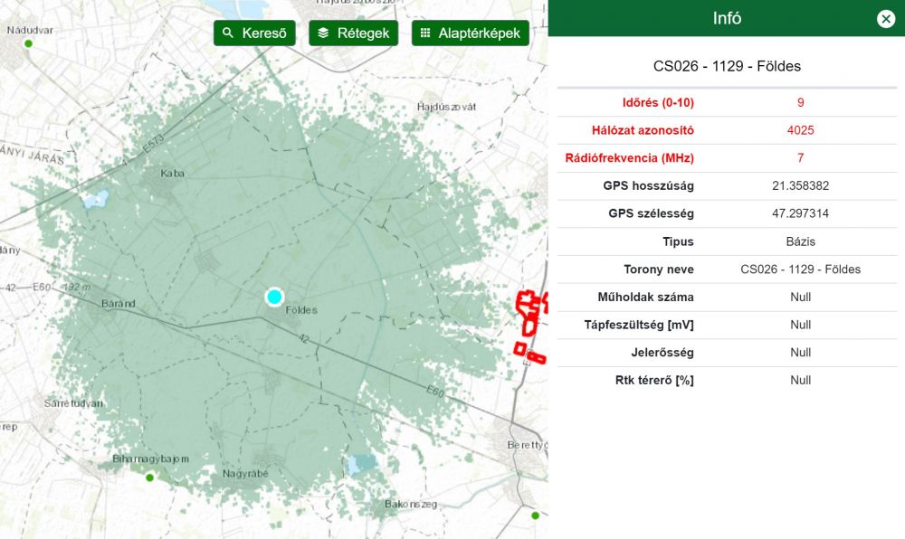Click the radio frequency value 7
The height and width of the screenshot is (539, 905).
[x=801, y=158]
